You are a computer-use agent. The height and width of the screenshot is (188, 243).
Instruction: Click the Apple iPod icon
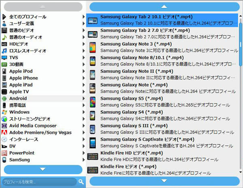(4, 71)
